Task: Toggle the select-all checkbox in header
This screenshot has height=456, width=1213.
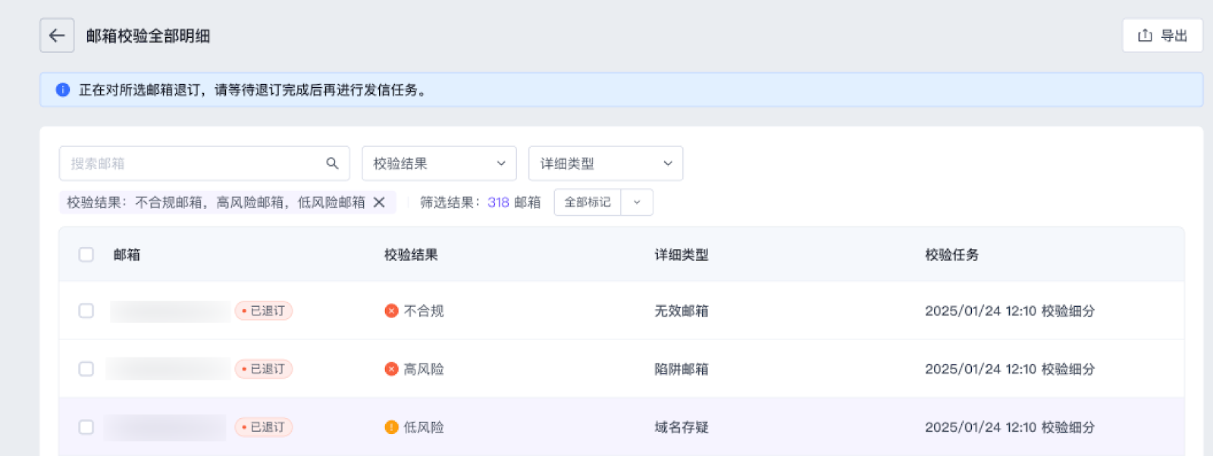Action: click(x=86, y=255)
